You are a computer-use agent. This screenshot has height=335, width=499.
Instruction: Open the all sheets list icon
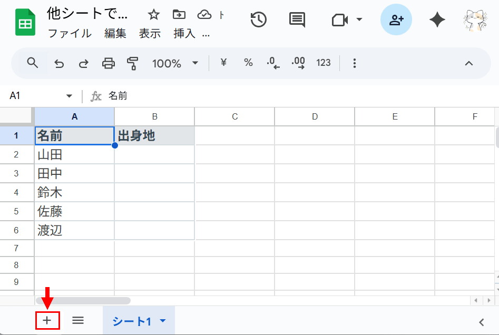(x=78, y=320)
